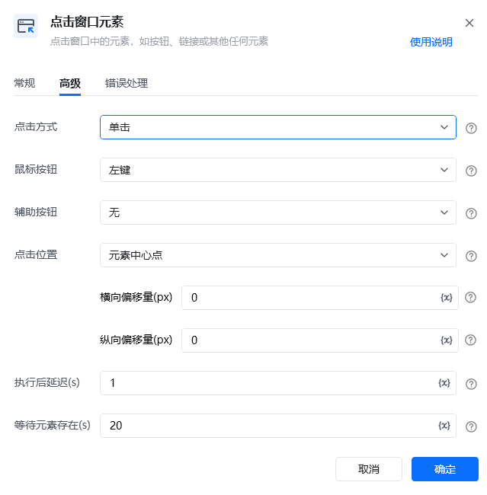Open the 使用说明 link
The width and height of the screenshot is (487, 495).
coord(431,42)
